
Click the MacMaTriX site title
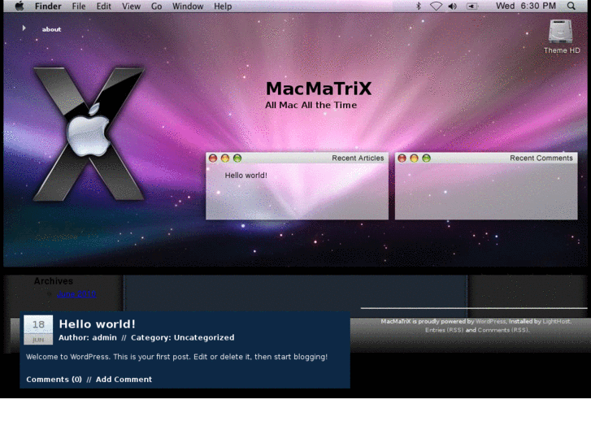click(x=319, y=89)
